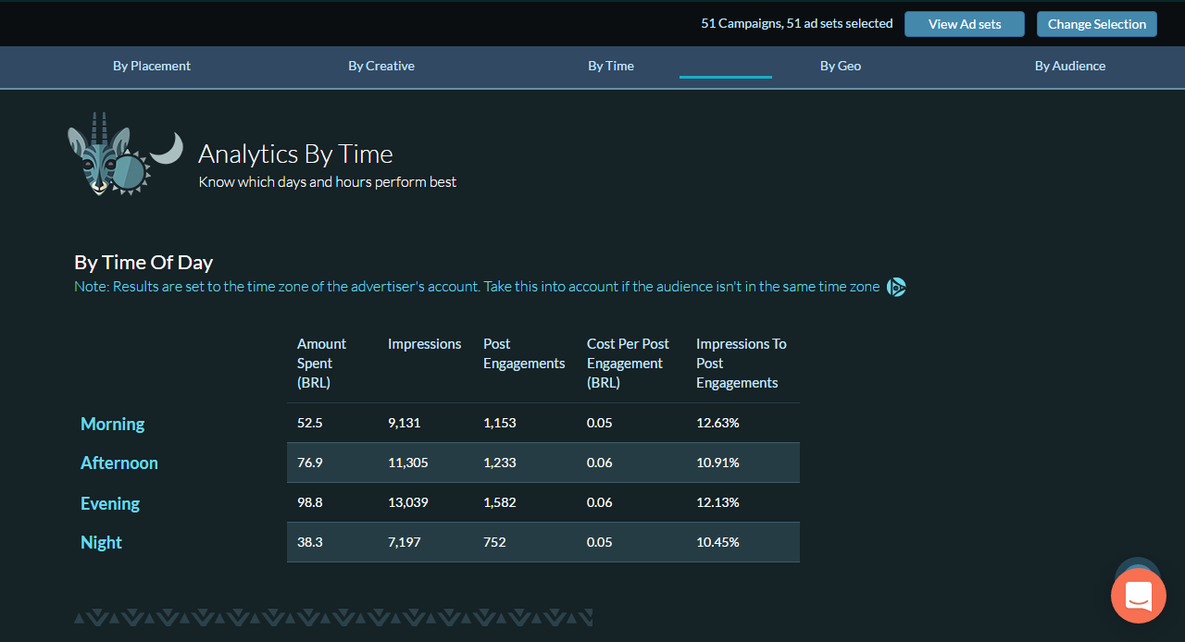Select the Night row label
Image resolution: width=1185 pixels, height=642 pixels.
[x=101, y=542]
